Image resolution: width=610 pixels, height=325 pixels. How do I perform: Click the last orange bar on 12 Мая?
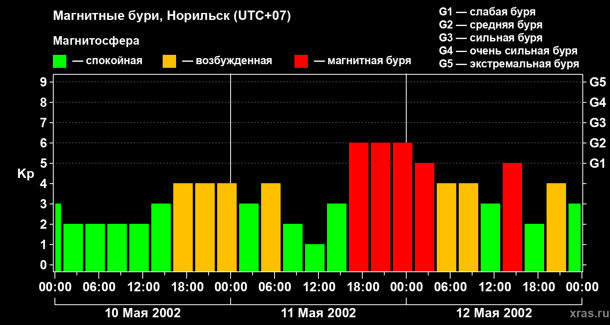point(556,227)
